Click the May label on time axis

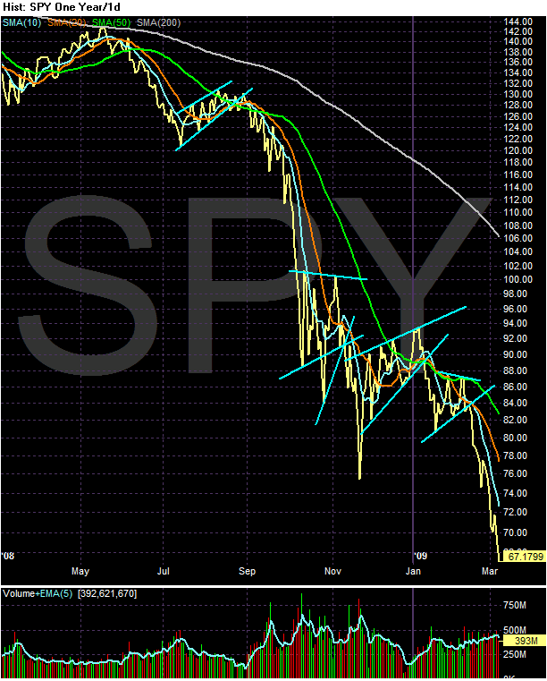[x=80, y=571]
